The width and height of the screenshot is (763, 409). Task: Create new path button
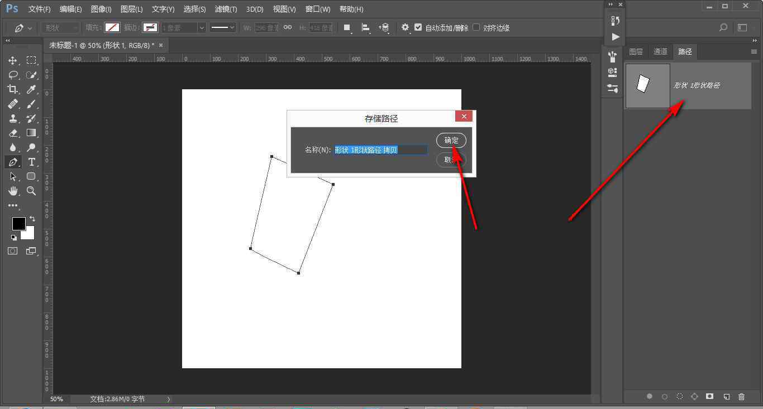coord(726,396)
